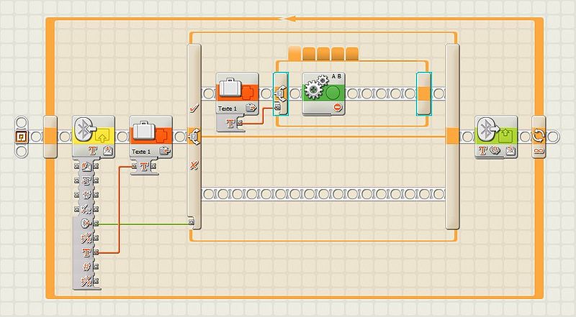The image size is (576, 317).
Task: Click the Move block stop indicator
Action: pos(337,108)
